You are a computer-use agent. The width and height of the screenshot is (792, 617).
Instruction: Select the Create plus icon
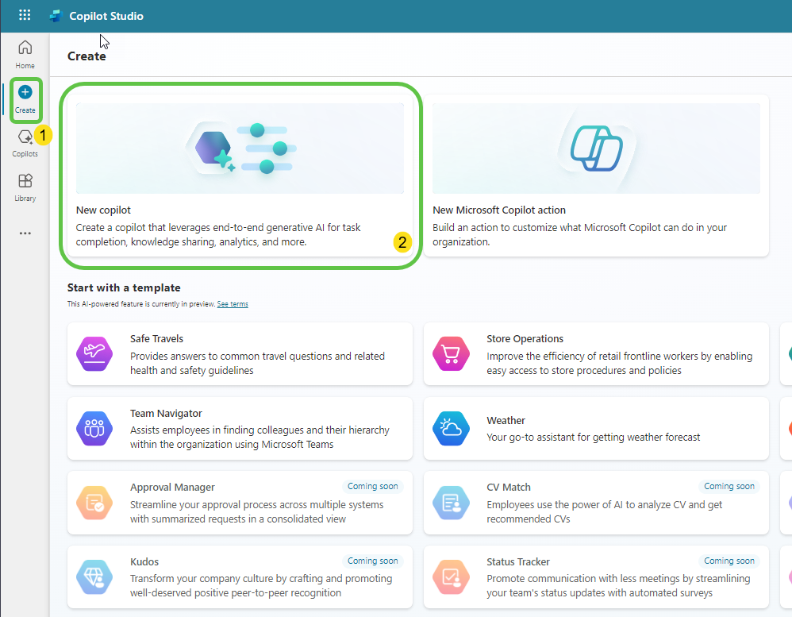(x=25, y=93)
